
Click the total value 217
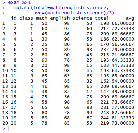[x=105, y=29]
